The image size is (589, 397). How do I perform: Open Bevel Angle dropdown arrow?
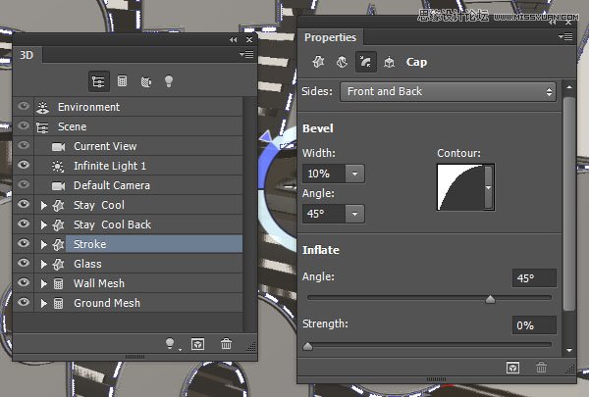click(x=354, y=214)
